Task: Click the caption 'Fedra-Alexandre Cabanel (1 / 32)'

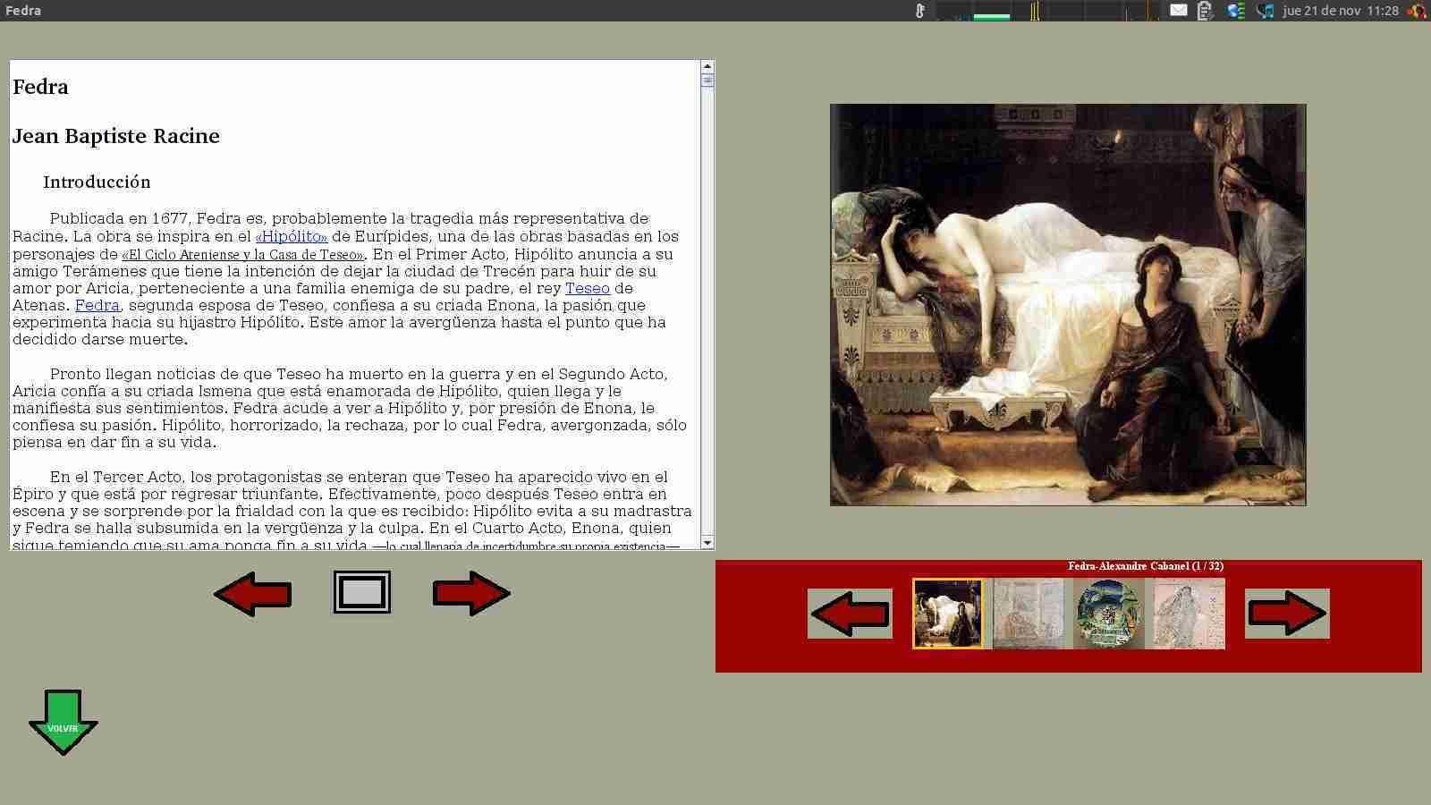Action: 1146,566
